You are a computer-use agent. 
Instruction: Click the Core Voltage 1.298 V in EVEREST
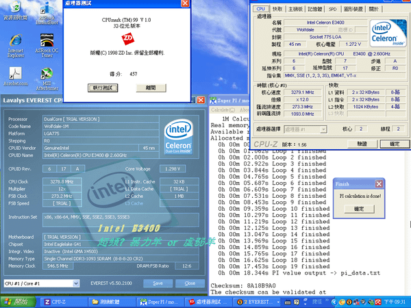point(173,168)
